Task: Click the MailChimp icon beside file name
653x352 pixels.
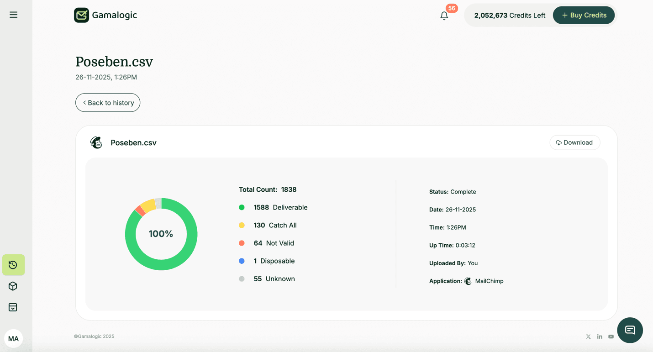Action: pyautogui.click(x=96, y=142)
